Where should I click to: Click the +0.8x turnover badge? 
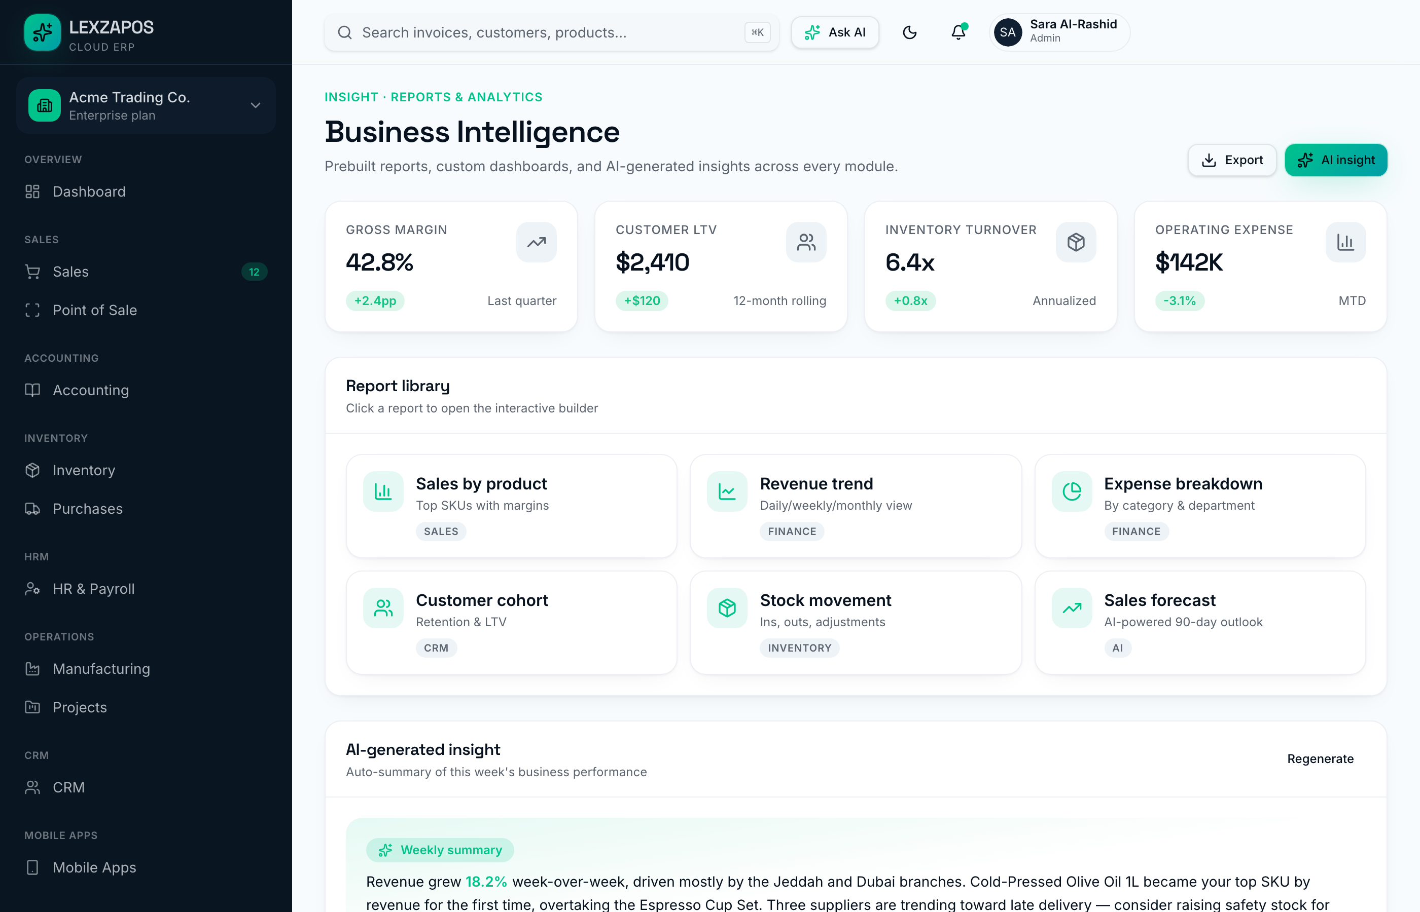(x=910, y=301)
